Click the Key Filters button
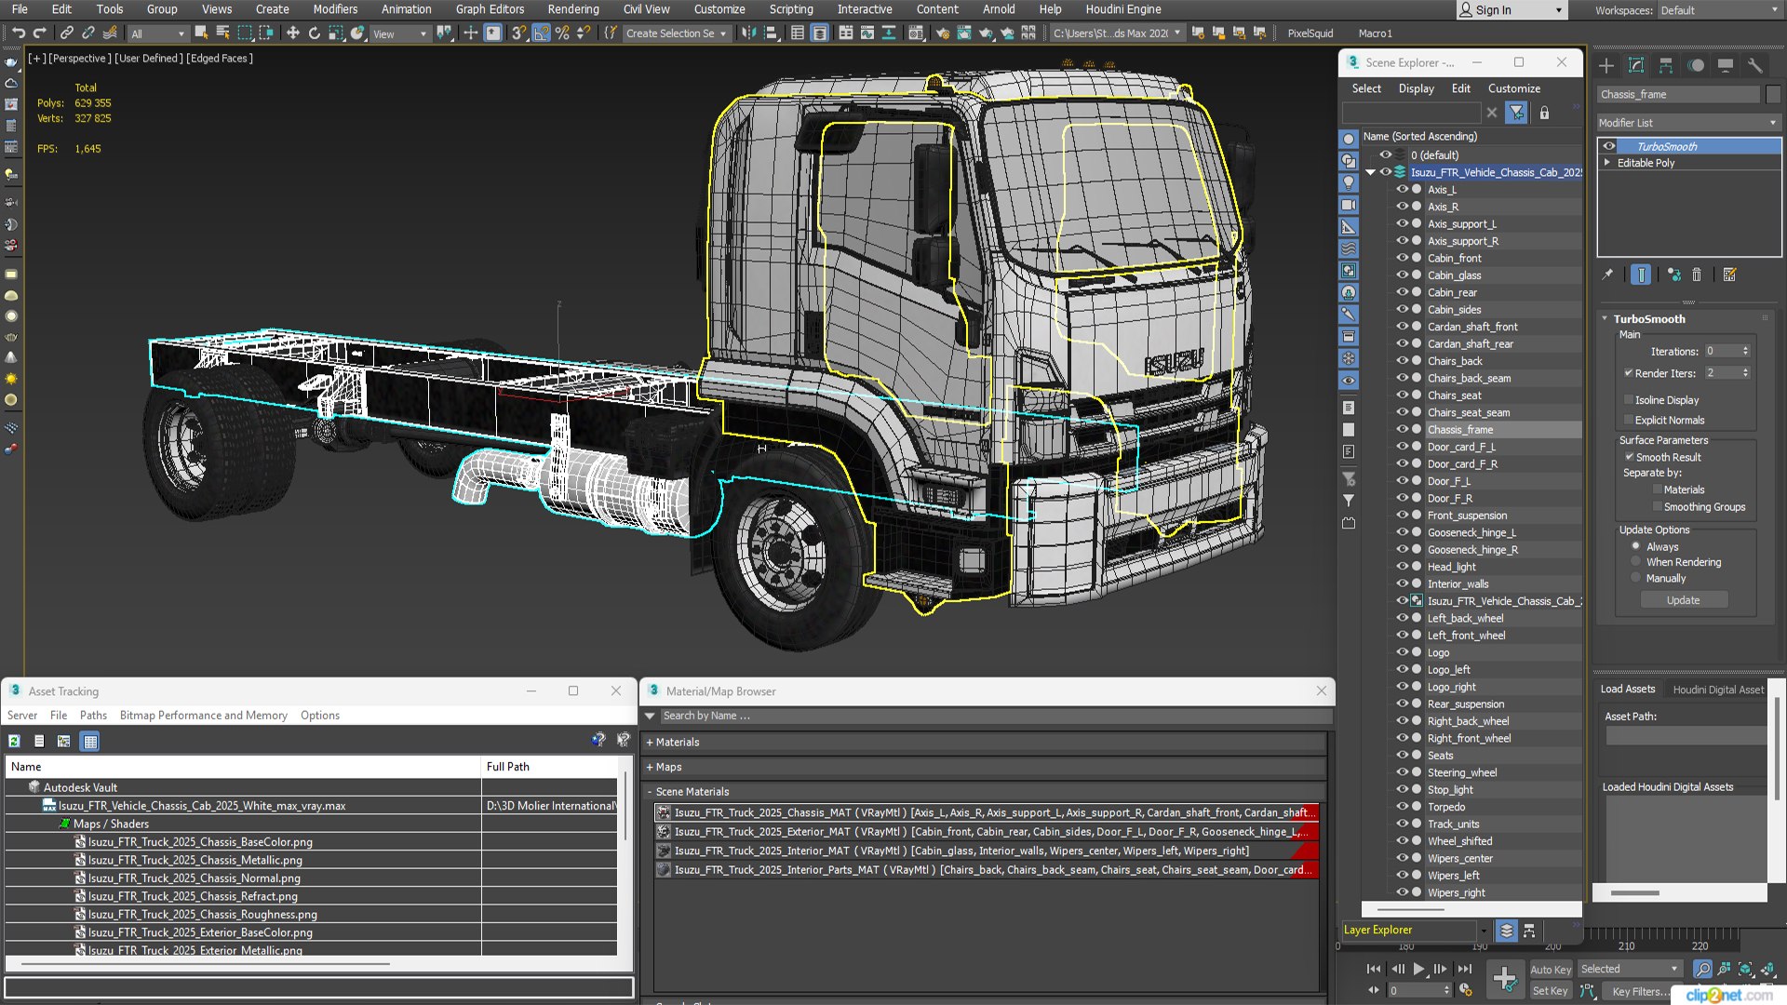1787x1005 pixels. point(1641,991)
